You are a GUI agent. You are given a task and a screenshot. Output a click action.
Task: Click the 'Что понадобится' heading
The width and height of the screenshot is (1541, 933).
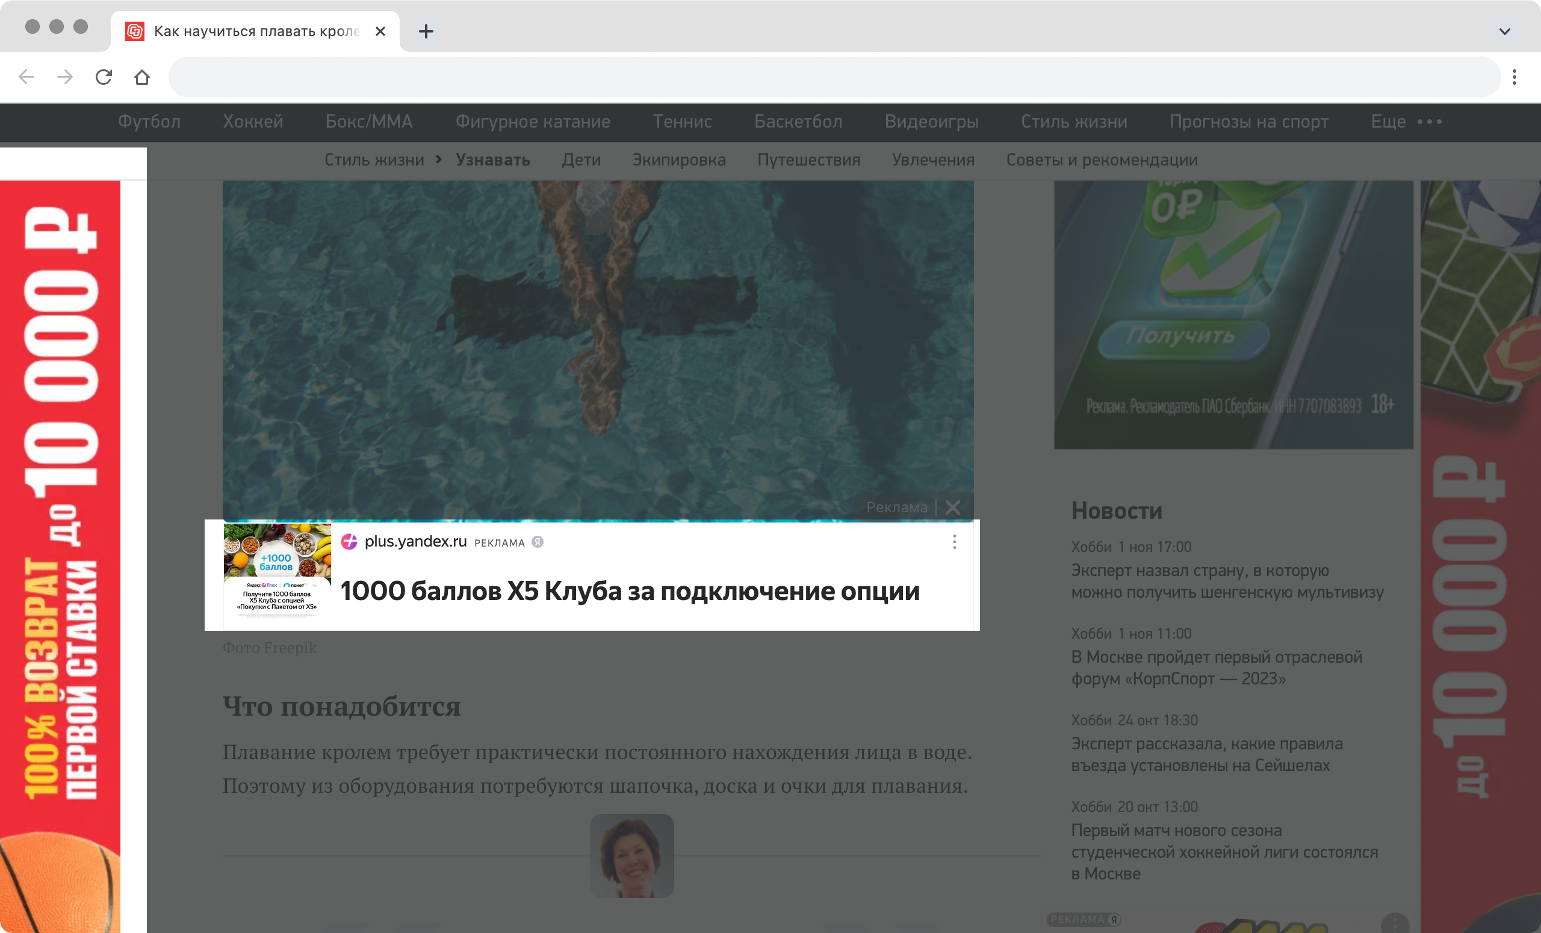[x=341, y=707]
